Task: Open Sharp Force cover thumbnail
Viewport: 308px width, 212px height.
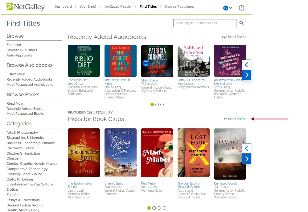Action: click(157, 61)
